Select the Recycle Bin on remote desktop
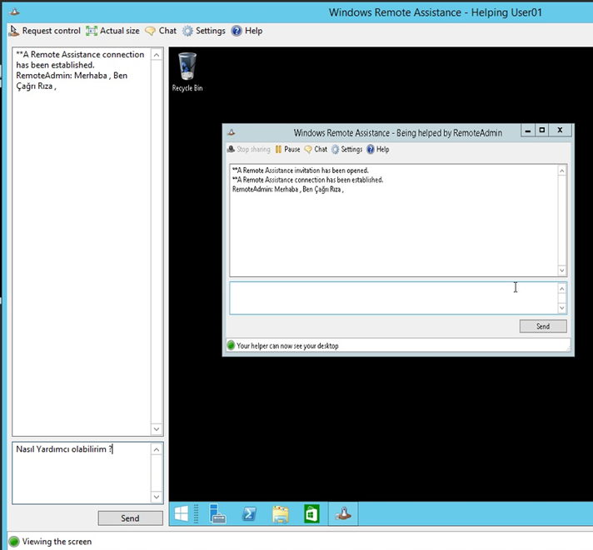Screen dimensions: 593x550 point(187,72)
